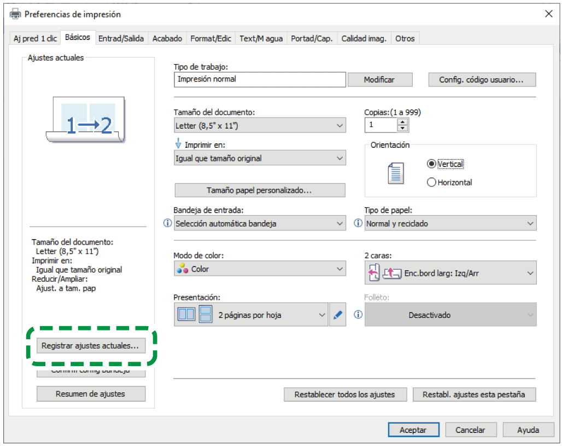Click the blue pencil edit icon for Presentación
Viewport: 562px width, 446px height.
point(338,315)
